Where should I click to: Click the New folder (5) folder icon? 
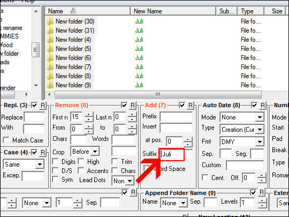tap(50, 49)
